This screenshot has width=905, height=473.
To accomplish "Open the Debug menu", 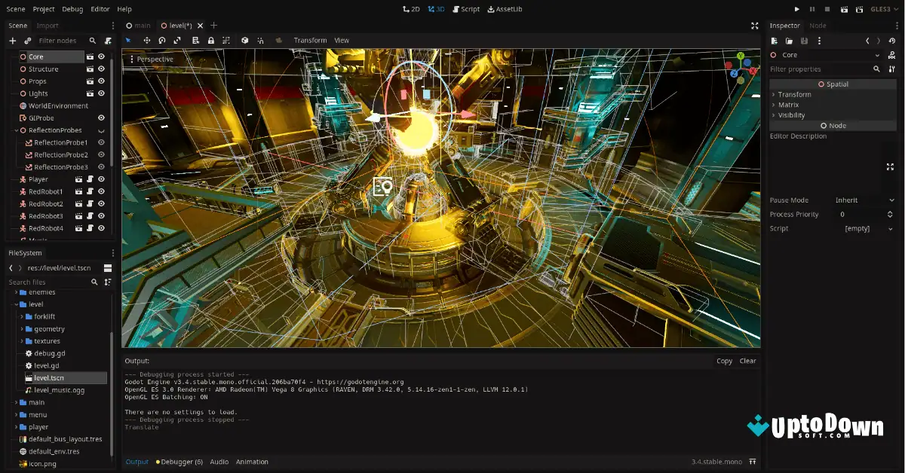I will click(x=72, y=8).
